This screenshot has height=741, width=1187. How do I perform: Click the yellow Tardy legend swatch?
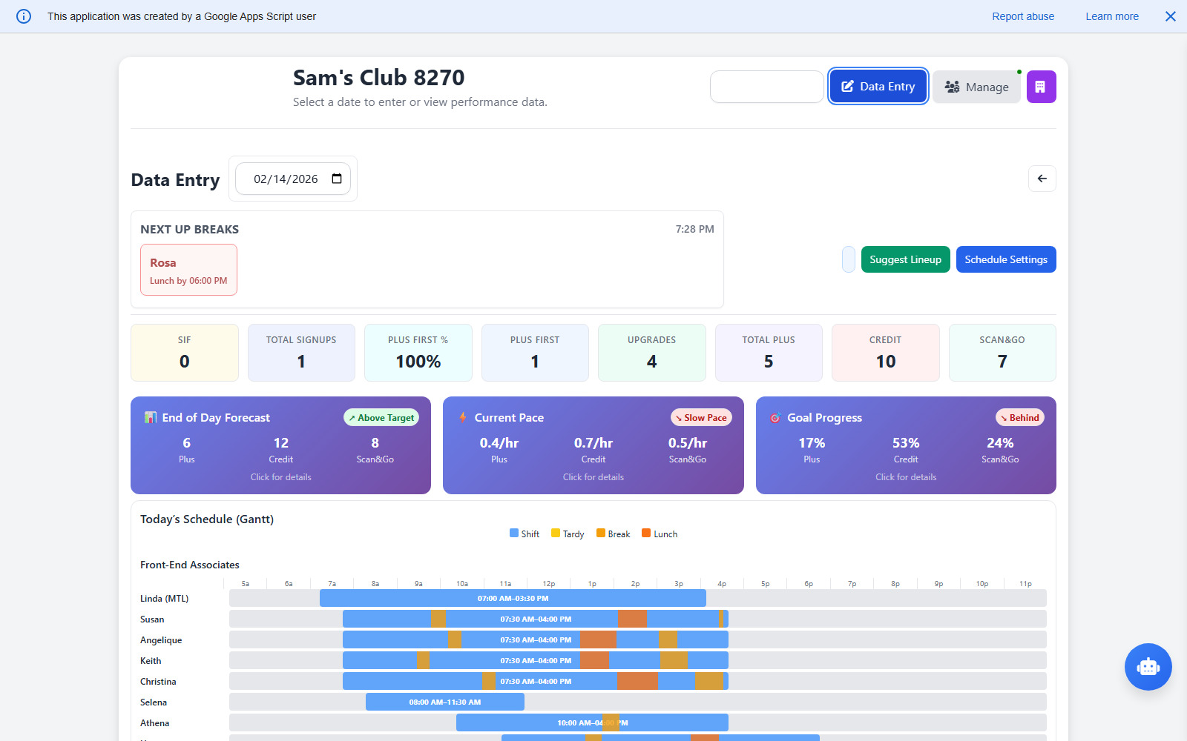(555, 533)
